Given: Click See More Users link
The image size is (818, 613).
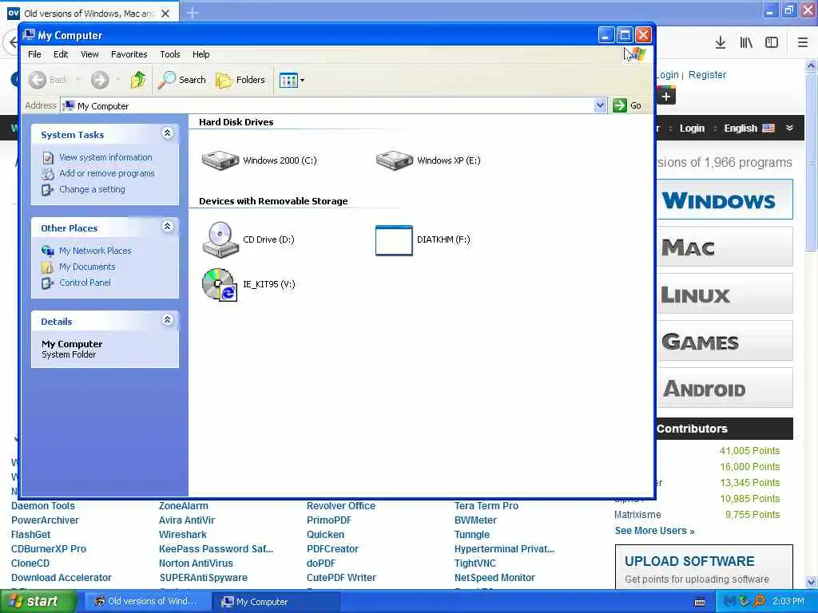Looking at the screenshot, I should click(x=654, y=531).
